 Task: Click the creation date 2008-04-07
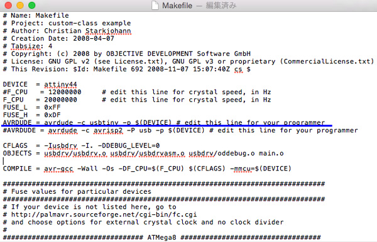94,38
